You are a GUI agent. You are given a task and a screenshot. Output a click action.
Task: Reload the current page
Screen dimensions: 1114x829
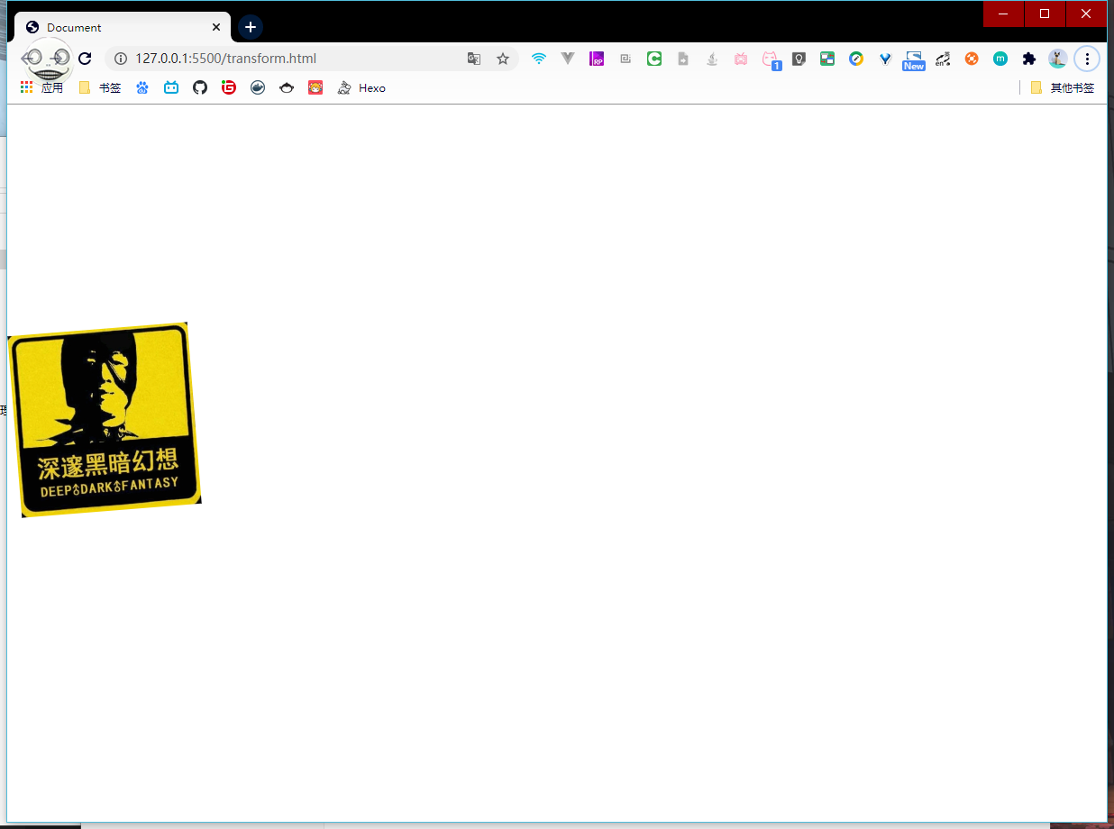[85, 59]
